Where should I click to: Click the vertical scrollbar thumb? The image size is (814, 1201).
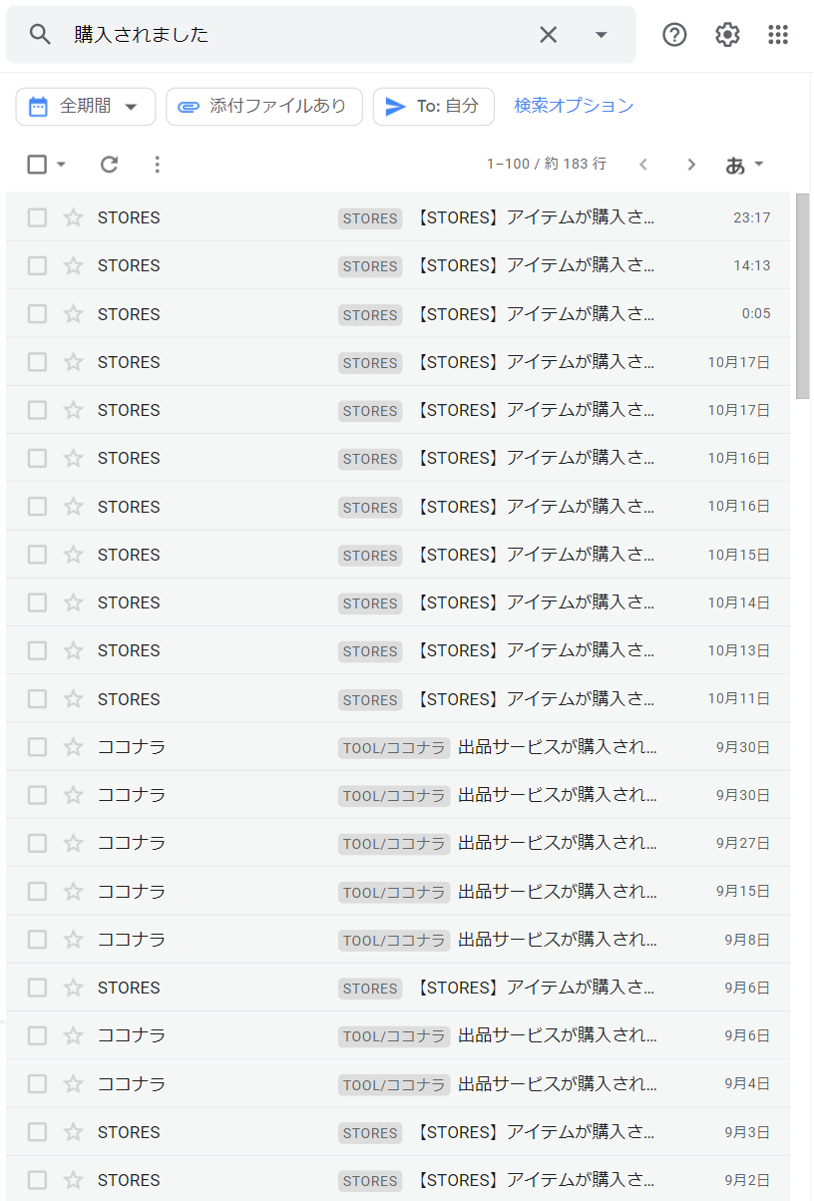point(802,295)
